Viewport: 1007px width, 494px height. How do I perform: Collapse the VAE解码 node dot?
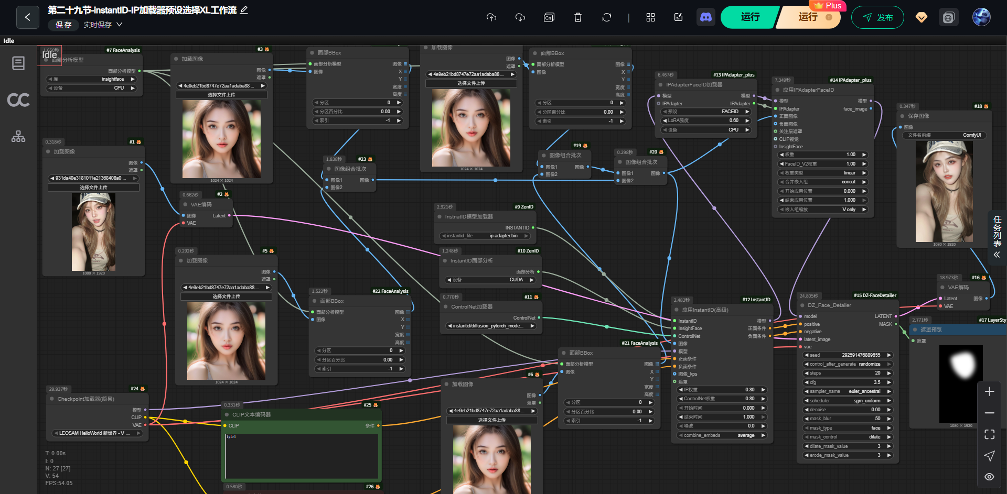point(942,288)
